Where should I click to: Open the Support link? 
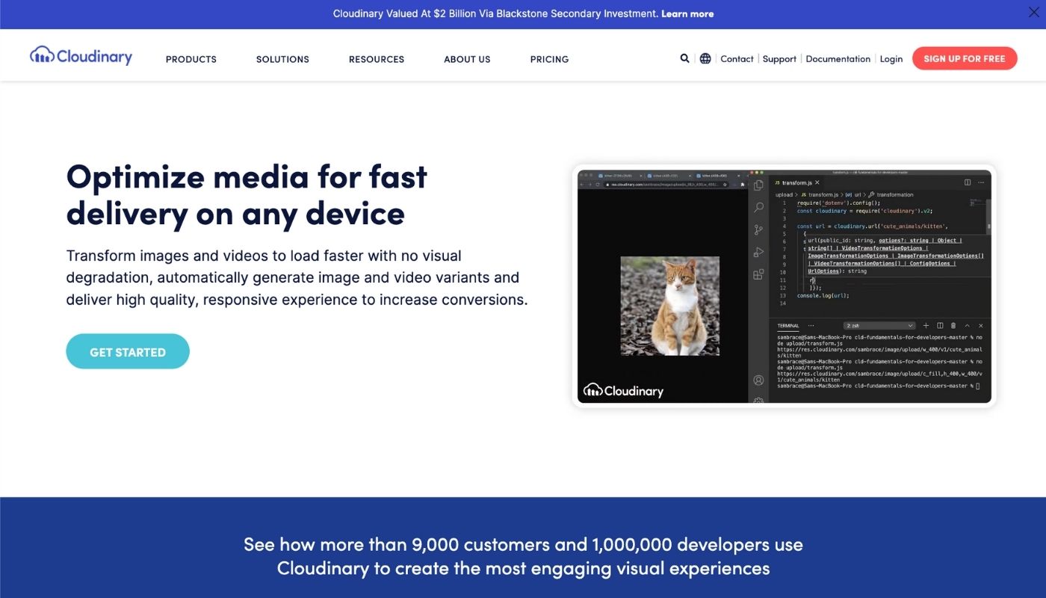point(779,59)
